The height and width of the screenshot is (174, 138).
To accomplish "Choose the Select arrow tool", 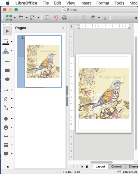I will tap(7, 31).
